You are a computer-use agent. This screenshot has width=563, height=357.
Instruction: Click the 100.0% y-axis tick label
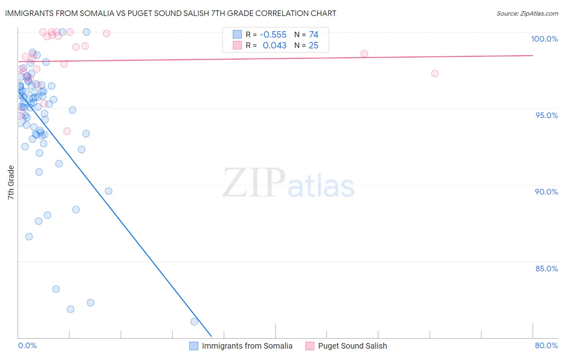tap(544, 39)
